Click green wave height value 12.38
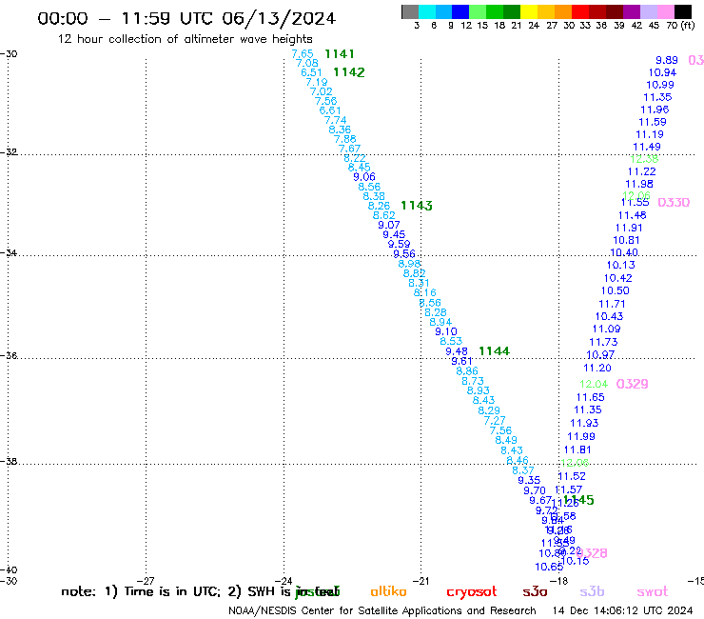Viewport: 704px width, 619px height. tap(644, 159)
